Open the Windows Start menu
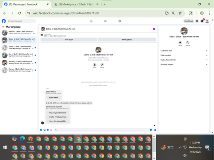Image resolution: width=214 pixels, height=160 pixels. point(5,147)
